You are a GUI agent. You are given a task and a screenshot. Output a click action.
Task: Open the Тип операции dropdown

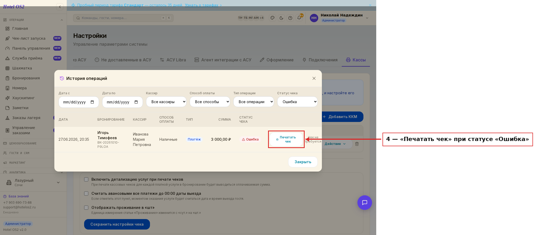coord(253,102)
